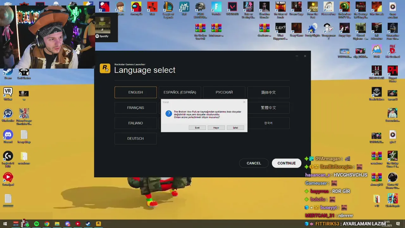
Task: Pick ITALIANO language option
Action: [135, 123]
